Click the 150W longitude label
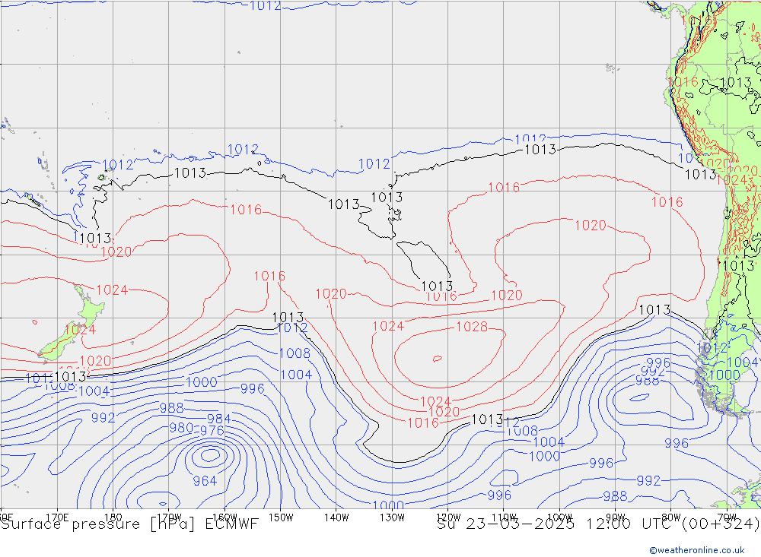This screenshot has height=557, width=761. (281, 517)
